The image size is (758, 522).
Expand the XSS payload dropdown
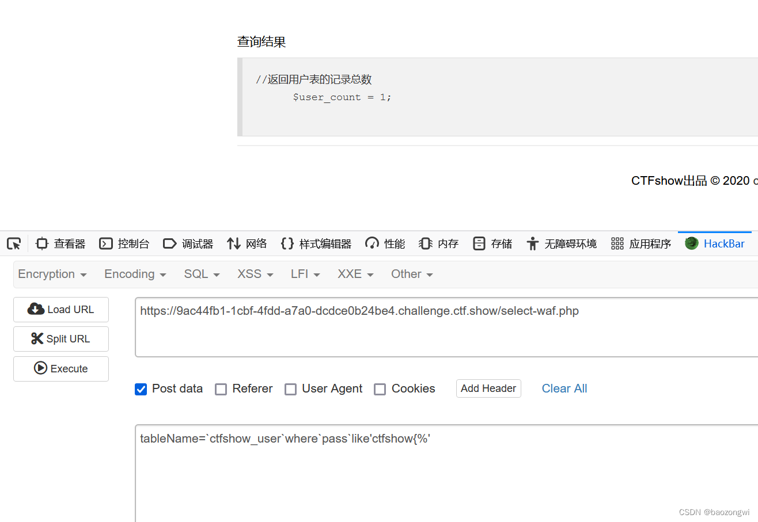pyautogui.click(x=254, y=274)
